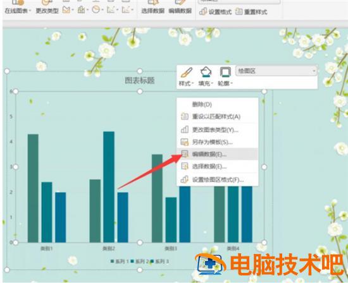Click 编辑数据 in the top ribbon
The width and height of the screenshot is (348, 283).
pyautogui.click(x=180, y=8)
